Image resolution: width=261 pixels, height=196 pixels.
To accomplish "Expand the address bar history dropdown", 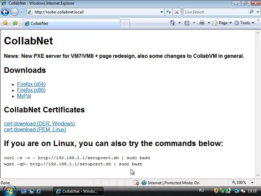I will pyautogui.click(x=161, y=12).
